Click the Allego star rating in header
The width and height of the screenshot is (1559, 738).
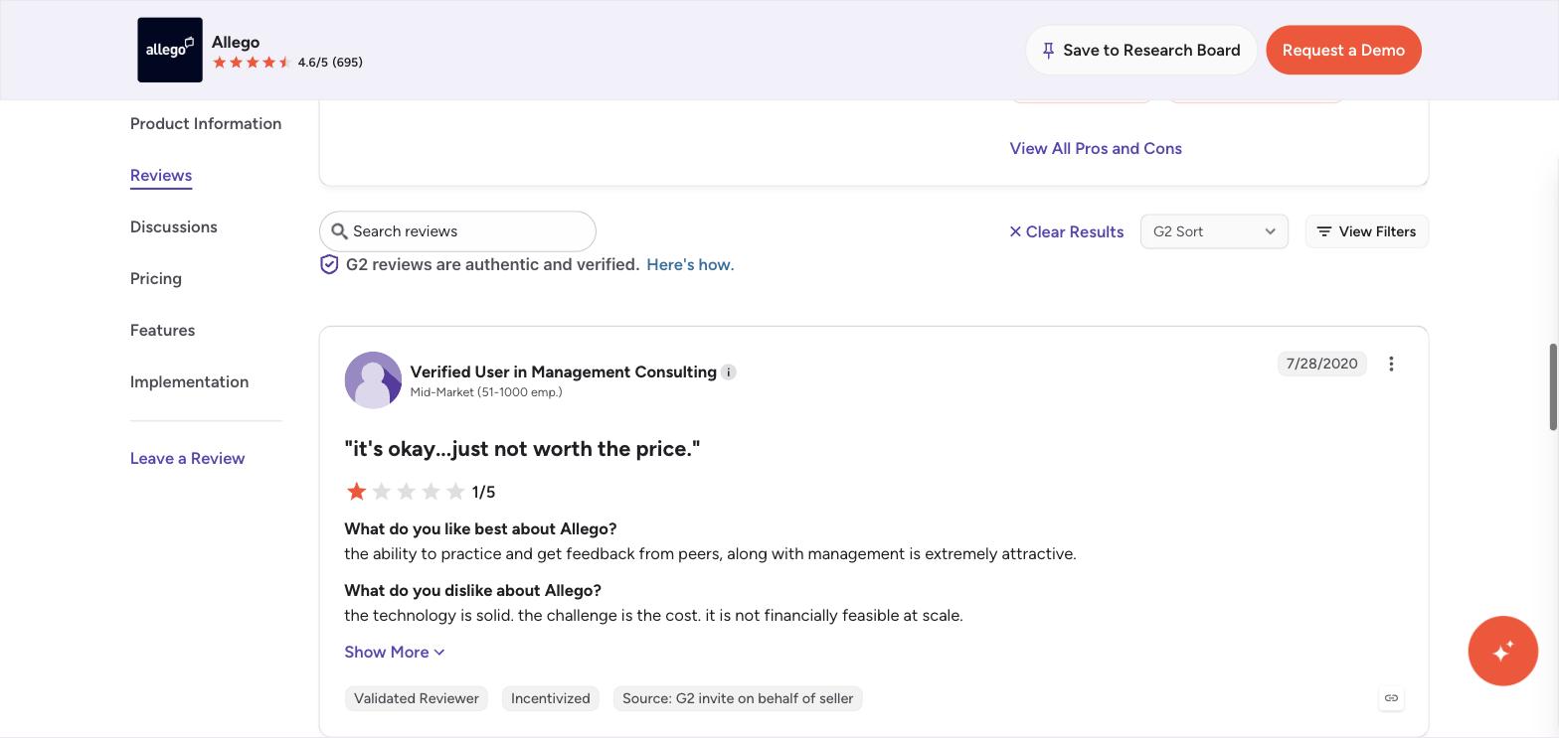tap(252, 62)
